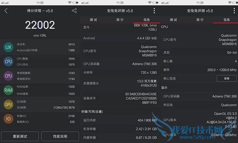Tap battery icon in middle status bar

tap(155, 3)
